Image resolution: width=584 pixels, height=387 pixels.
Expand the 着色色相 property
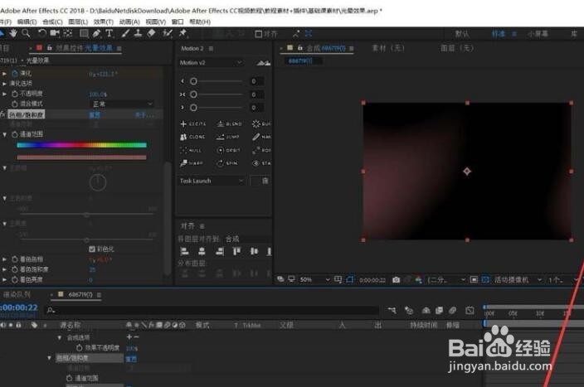point(4,259)
